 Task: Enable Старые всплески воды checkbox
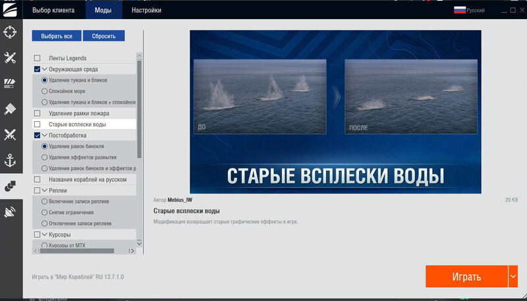coord(38,124)
